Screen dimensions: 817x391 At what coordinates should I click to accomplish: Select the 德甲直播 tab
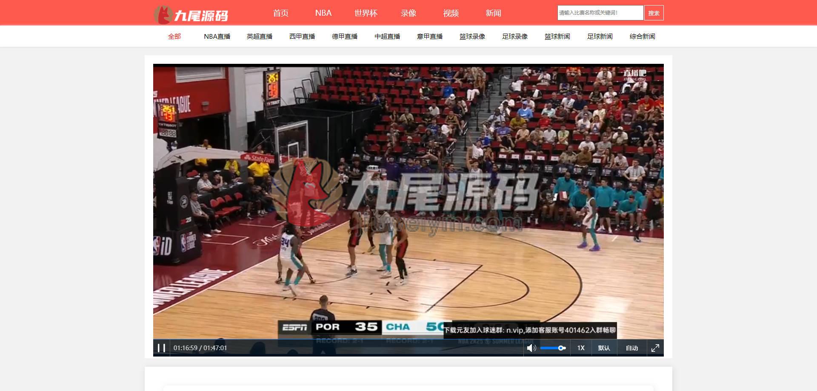(x=345, y=37)
